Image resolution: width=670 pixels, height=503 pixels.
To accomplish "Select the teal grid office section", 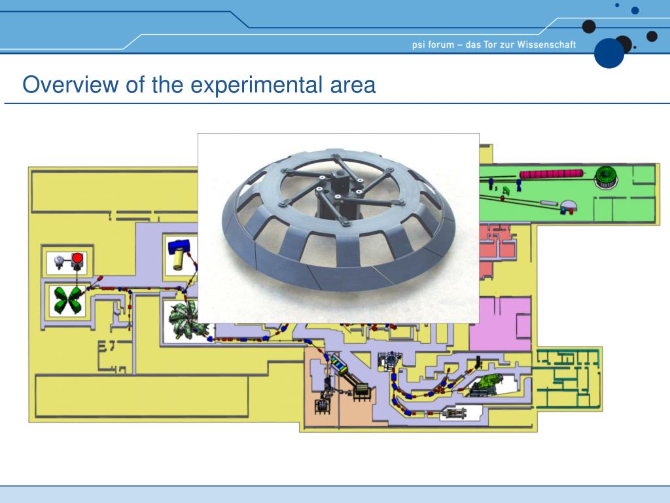I will 569,379.
